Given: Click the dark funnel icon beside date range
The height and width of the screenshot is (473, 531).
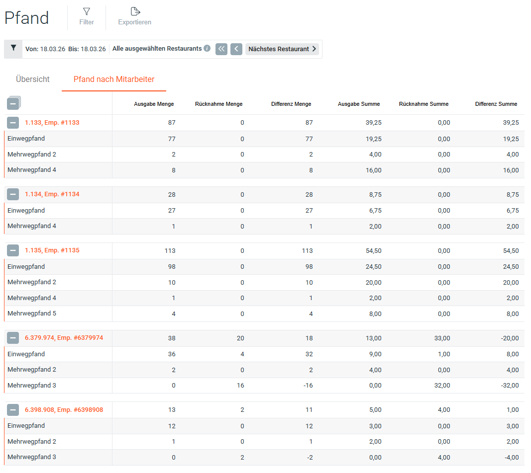Looking at the screenshot, I should [x=13, y=48].
